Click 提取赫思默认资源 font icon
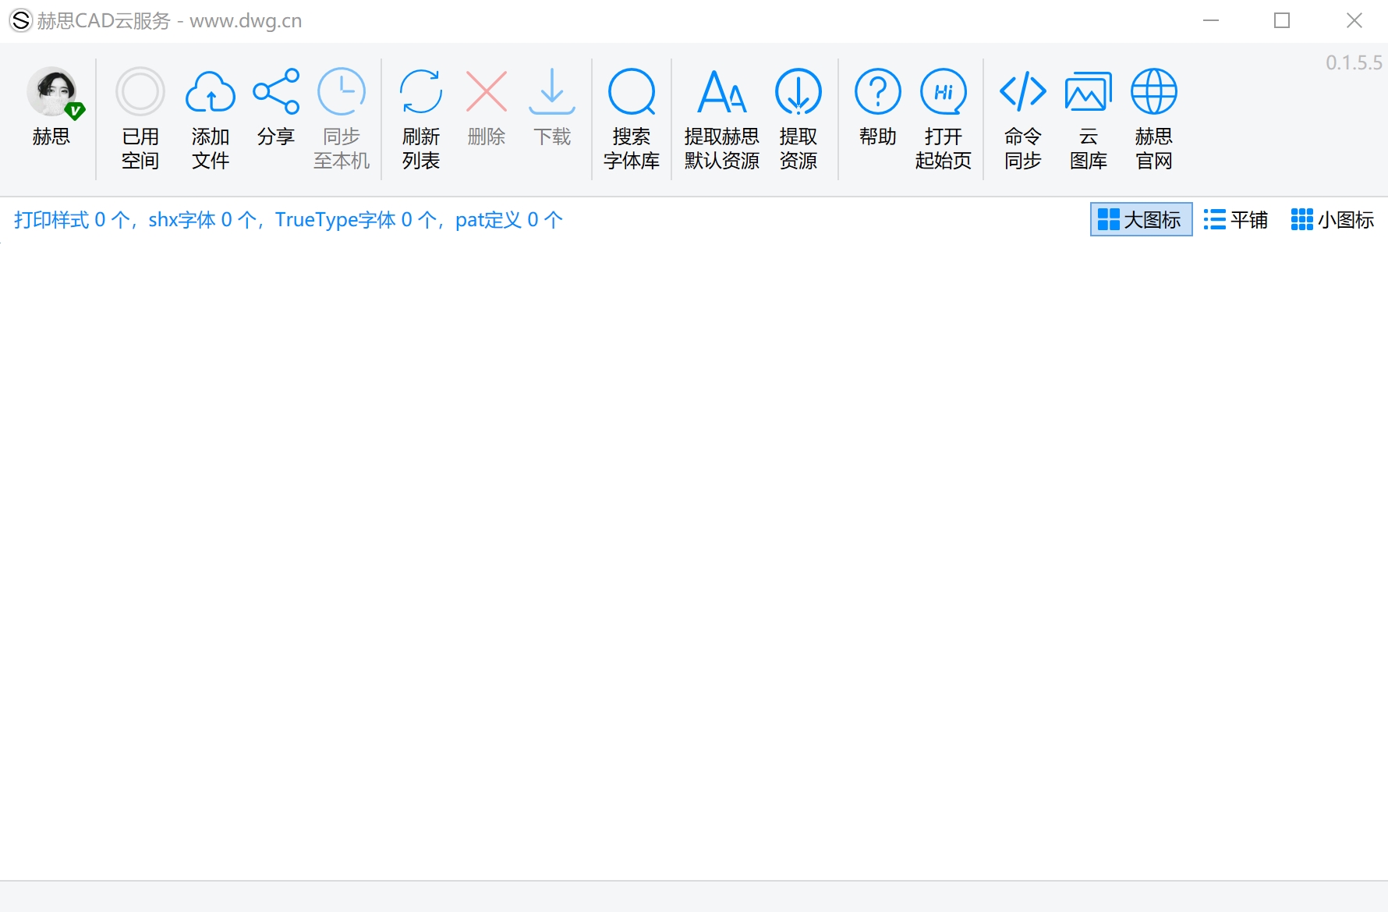Viewport: 1388px width, 912px height. (722, 92)
